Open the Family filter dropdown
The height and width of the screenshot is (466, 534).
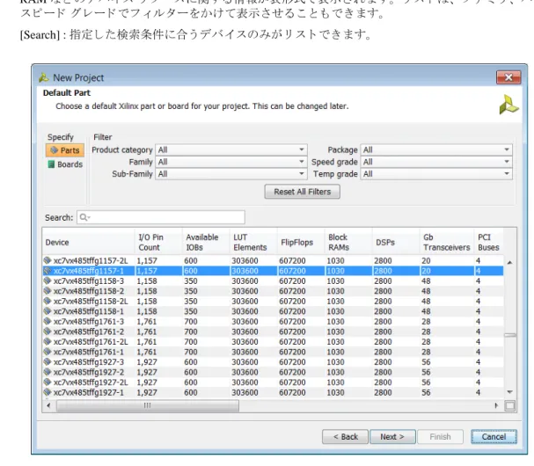[x=231, y=162]
